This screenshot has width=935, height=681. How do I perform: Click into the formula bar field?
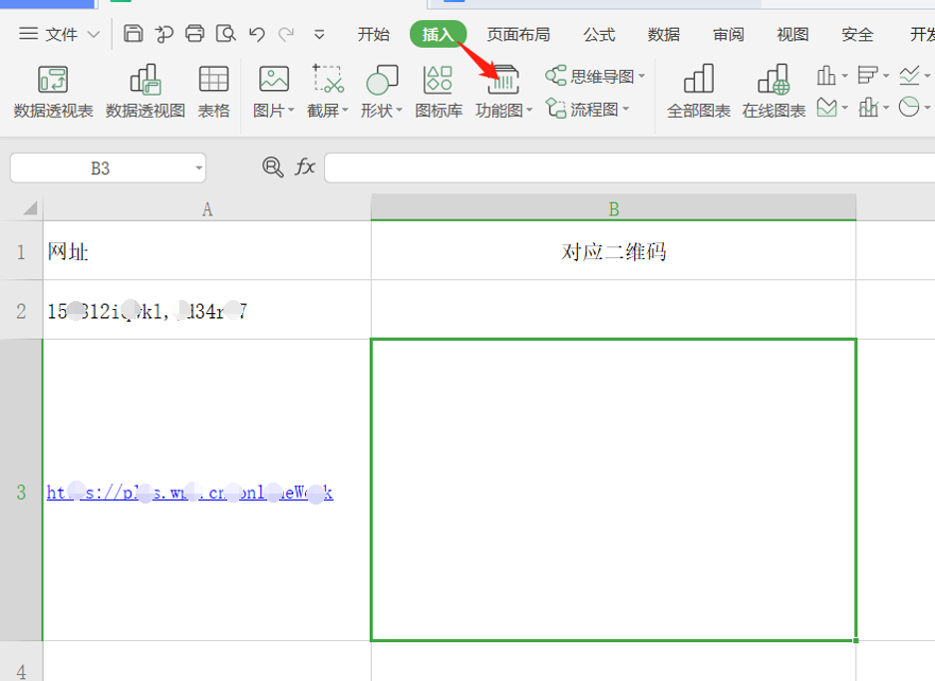pyautogui.click(x=630, y=168)
